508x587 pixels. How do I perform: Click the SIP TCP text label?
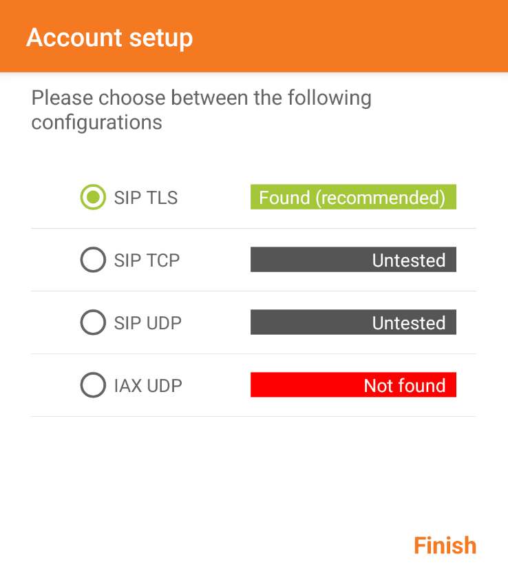(x=147, y=260)
